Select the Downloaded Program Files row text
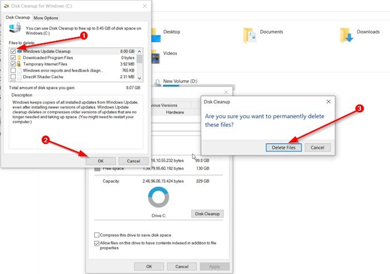 (48, 58)
